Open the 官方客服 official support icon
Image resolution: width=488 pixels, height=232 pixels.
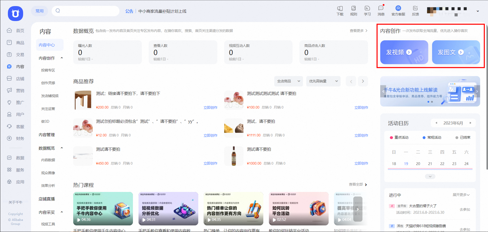click(398, 8)
